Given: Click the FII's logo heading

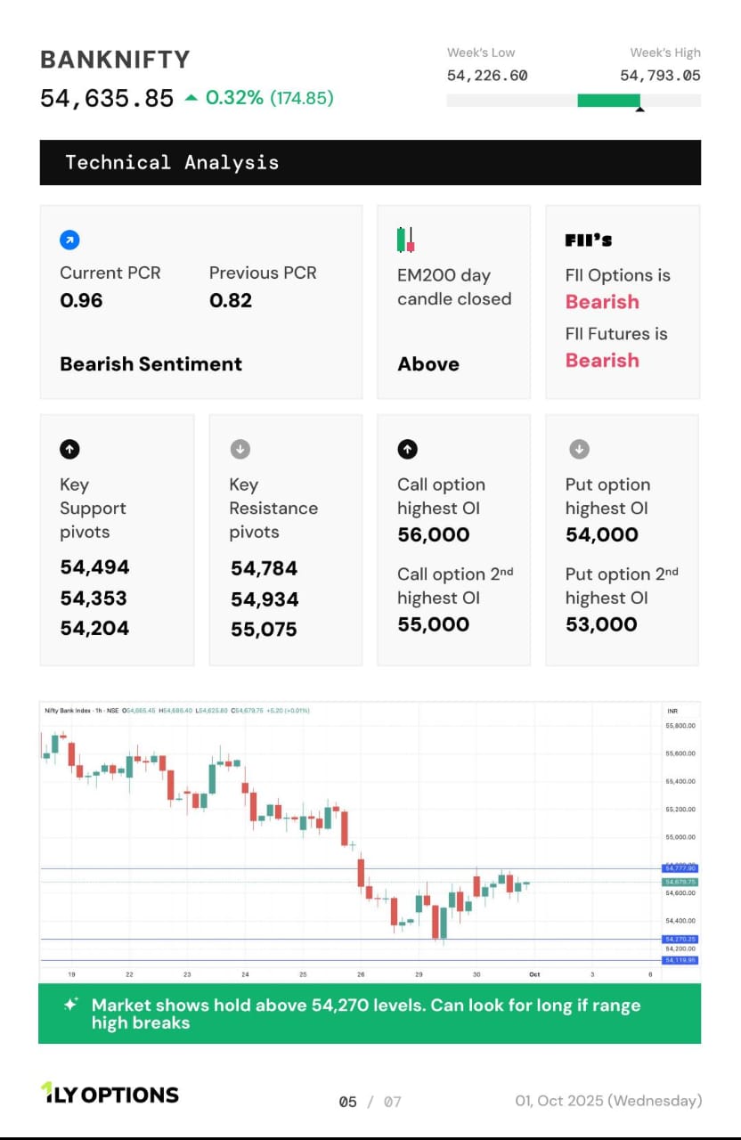Looking at the screenshot, I should [588, 240].
